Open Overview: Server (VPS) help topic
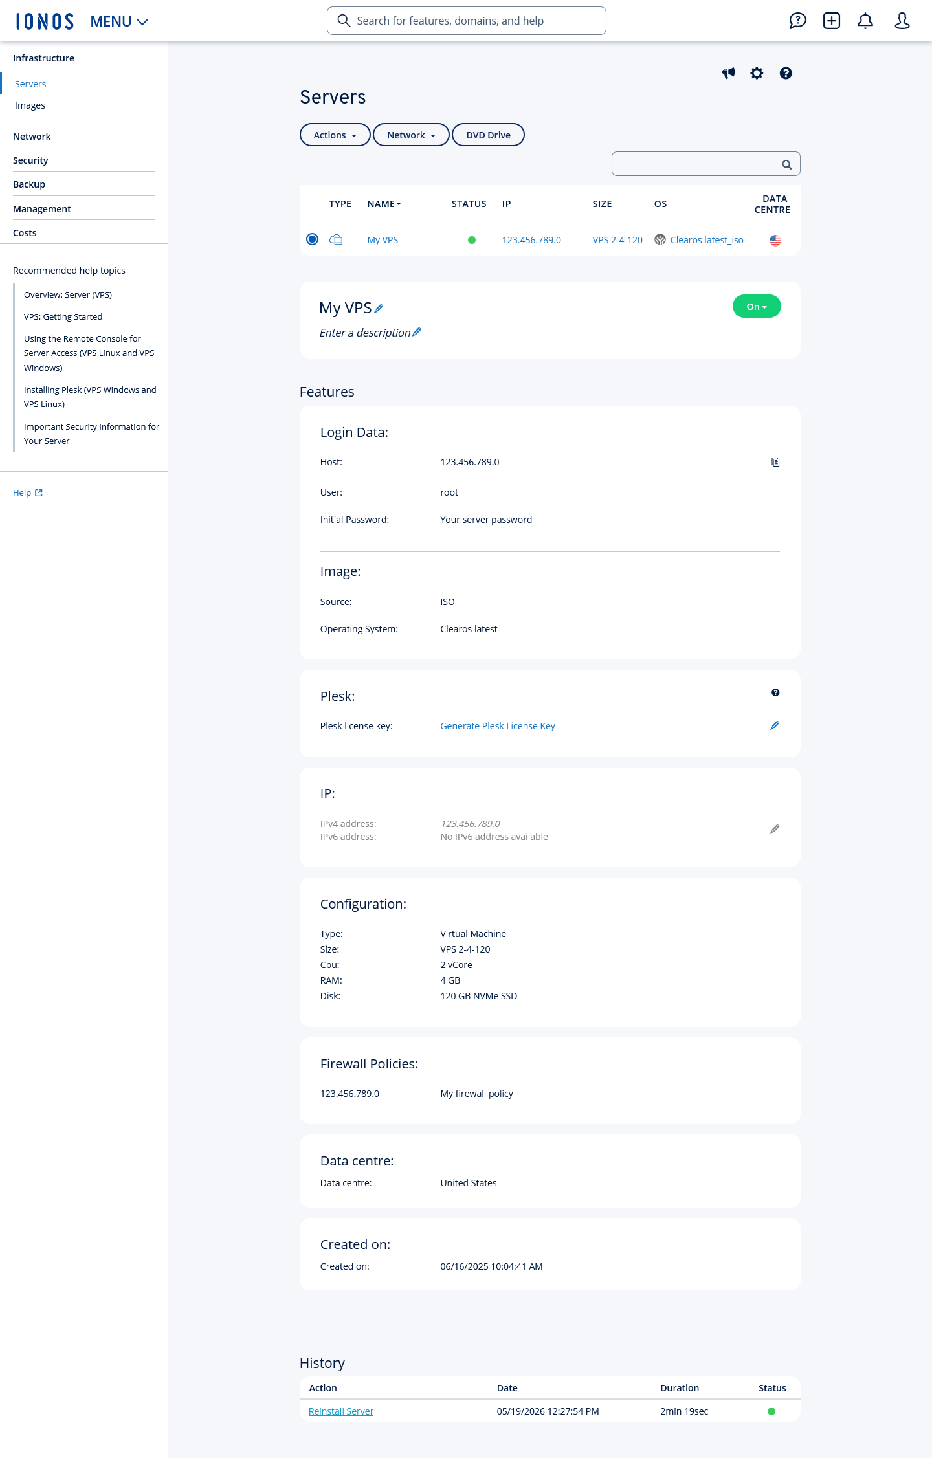The height and width of the screenshot is (1458, 932). point(68,294)
